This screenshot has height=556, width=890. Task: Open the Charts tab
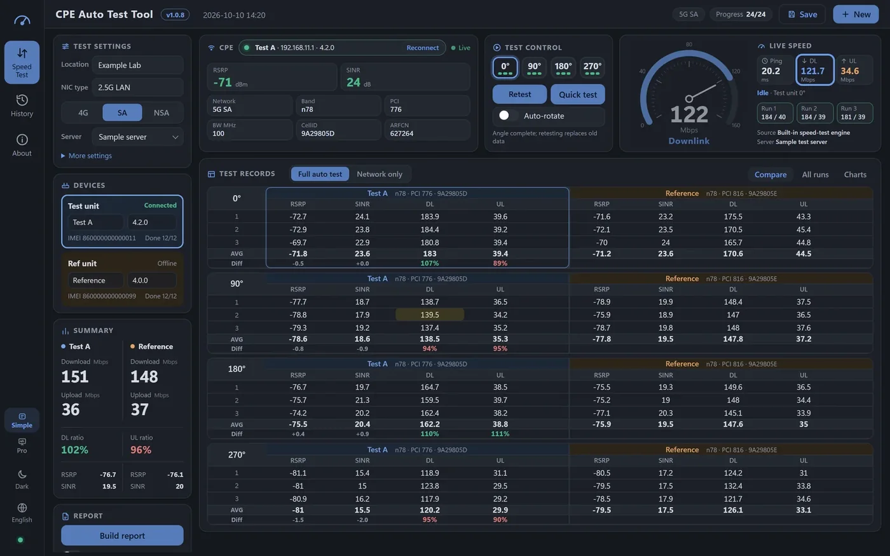(855, 175)
